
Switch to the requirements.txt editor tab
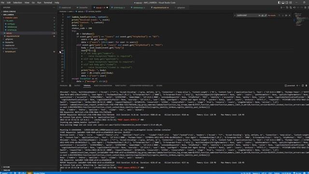tap(161, 8)
